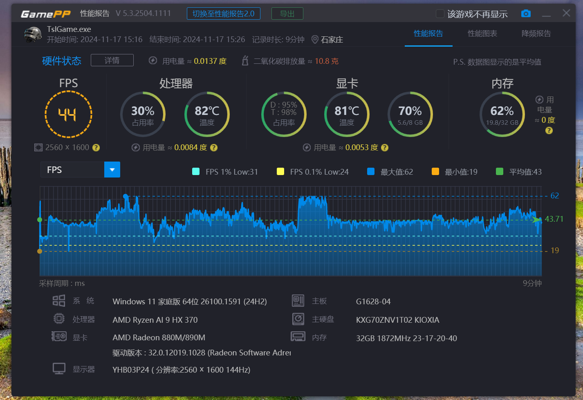This screenshot has width=583, height=400.
Task: Click the 32GB 1872MHz memory timing text
Action: (x=406, y=338)
